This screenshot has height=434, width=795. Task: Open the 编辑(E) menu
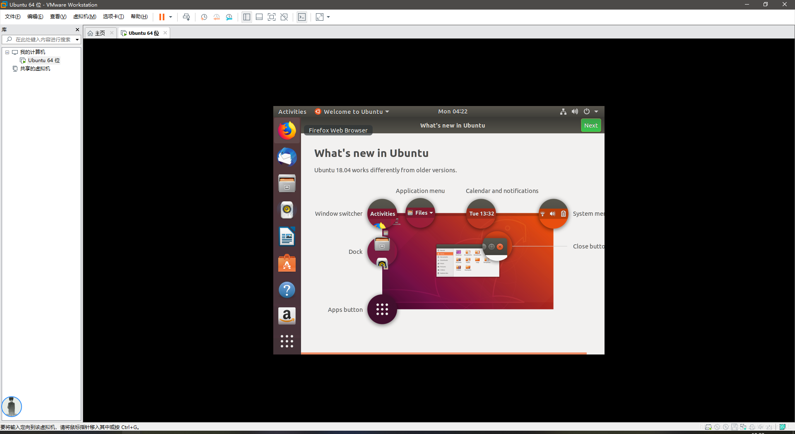pyautogui.click(x=35, y=17)
